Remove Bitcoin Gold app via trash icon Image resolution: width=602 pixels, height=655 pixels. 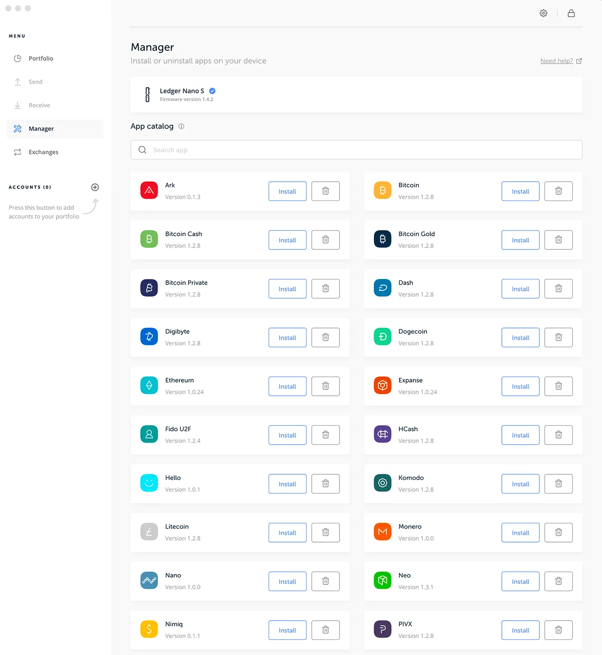point(558,240)
